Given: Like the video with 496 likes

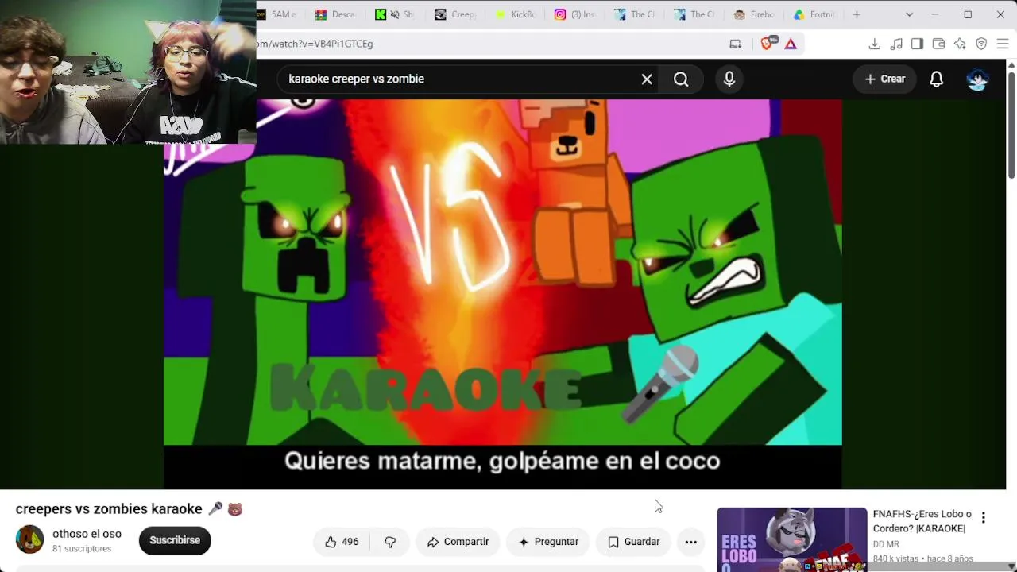Looking at the screenshot, I should (x=342, y=542).
